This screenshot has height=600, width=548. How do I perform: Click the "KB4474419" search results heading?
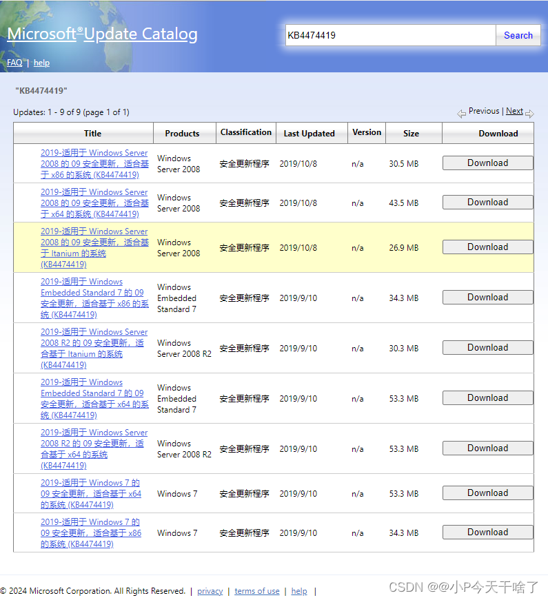(41, 91)
